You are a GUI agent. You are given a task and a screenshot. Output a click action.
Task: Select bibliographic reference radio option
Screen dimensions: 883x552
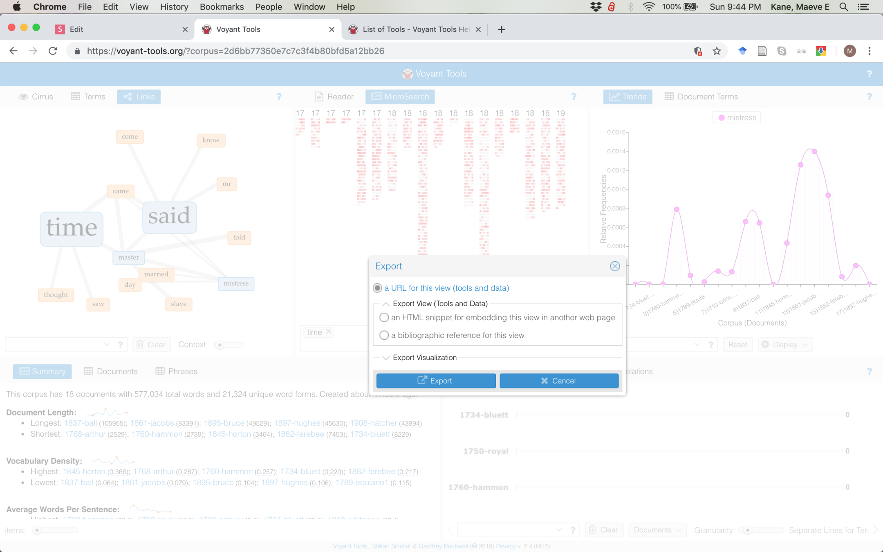pos(384,335)
